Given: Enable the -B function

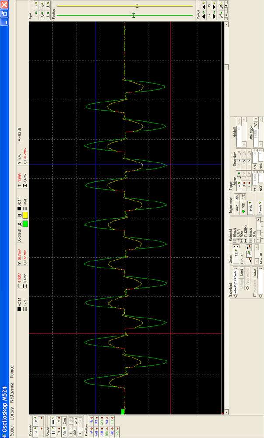Looking at the screenshot, I should point(91,421).
